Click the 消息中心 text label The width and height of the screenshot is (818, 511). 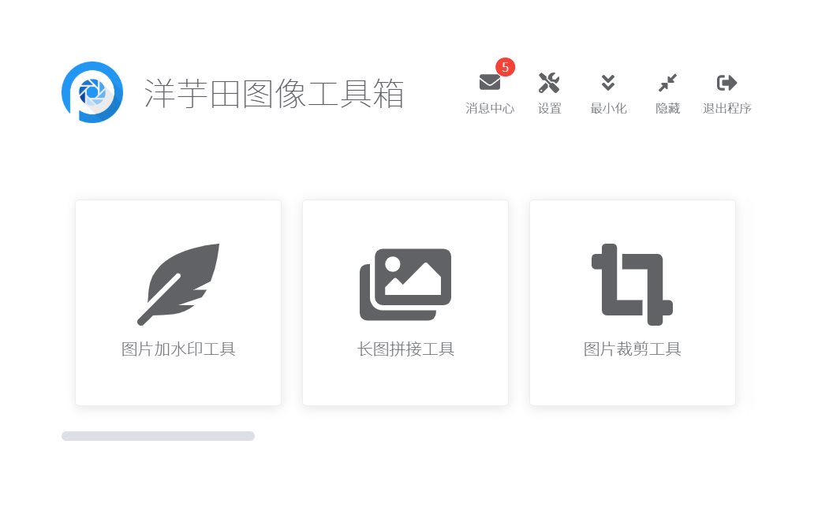point(489,109)
